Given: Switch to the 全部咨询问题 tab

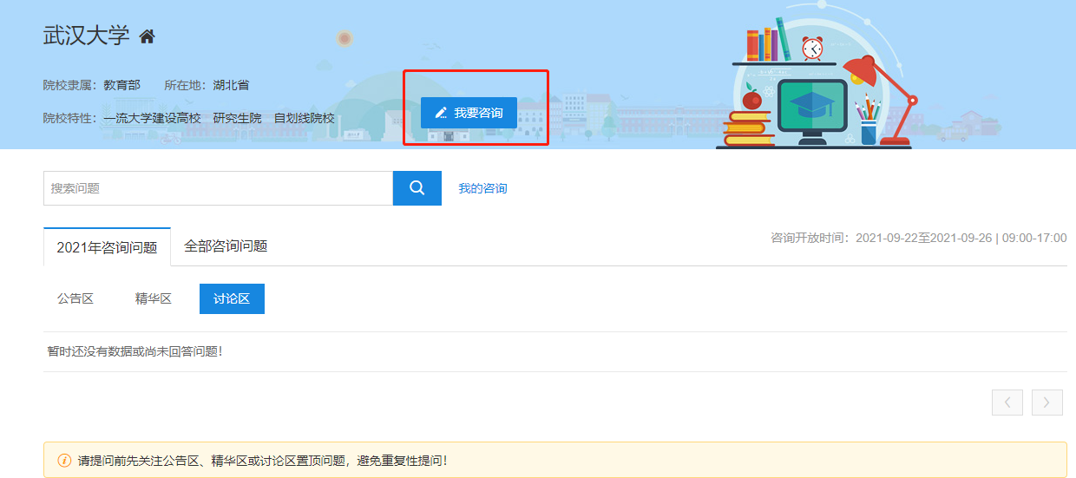Looking at the screenshot, I should click(x=226, y=246).
